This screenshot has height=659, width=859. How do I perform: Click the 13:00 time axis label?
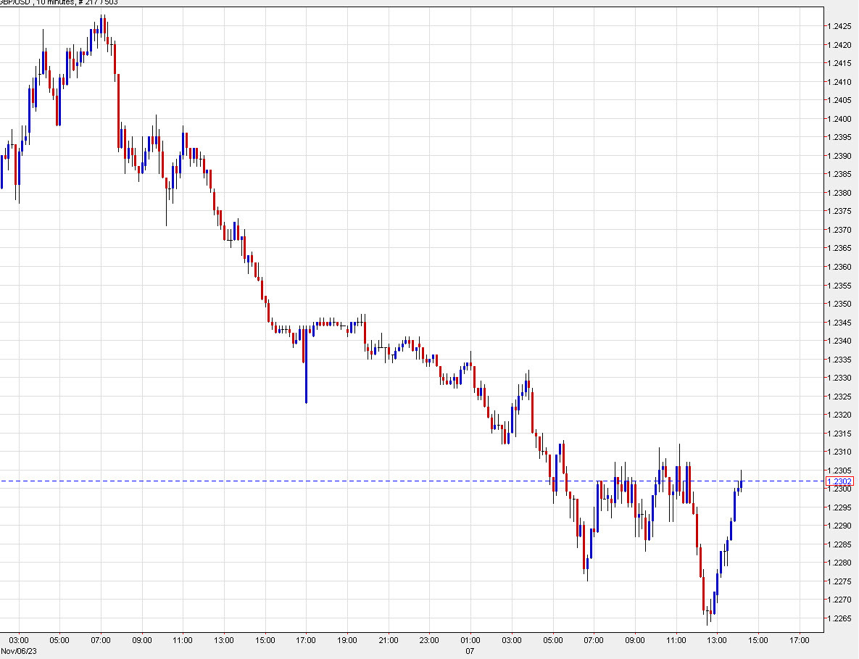pos(225,640)
